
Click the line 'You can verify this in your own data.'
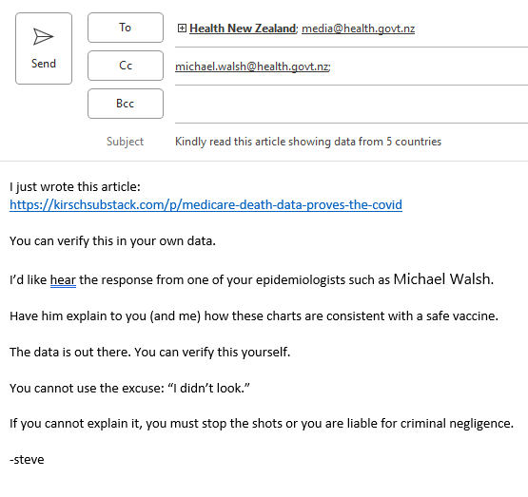(x=112, y=241)
